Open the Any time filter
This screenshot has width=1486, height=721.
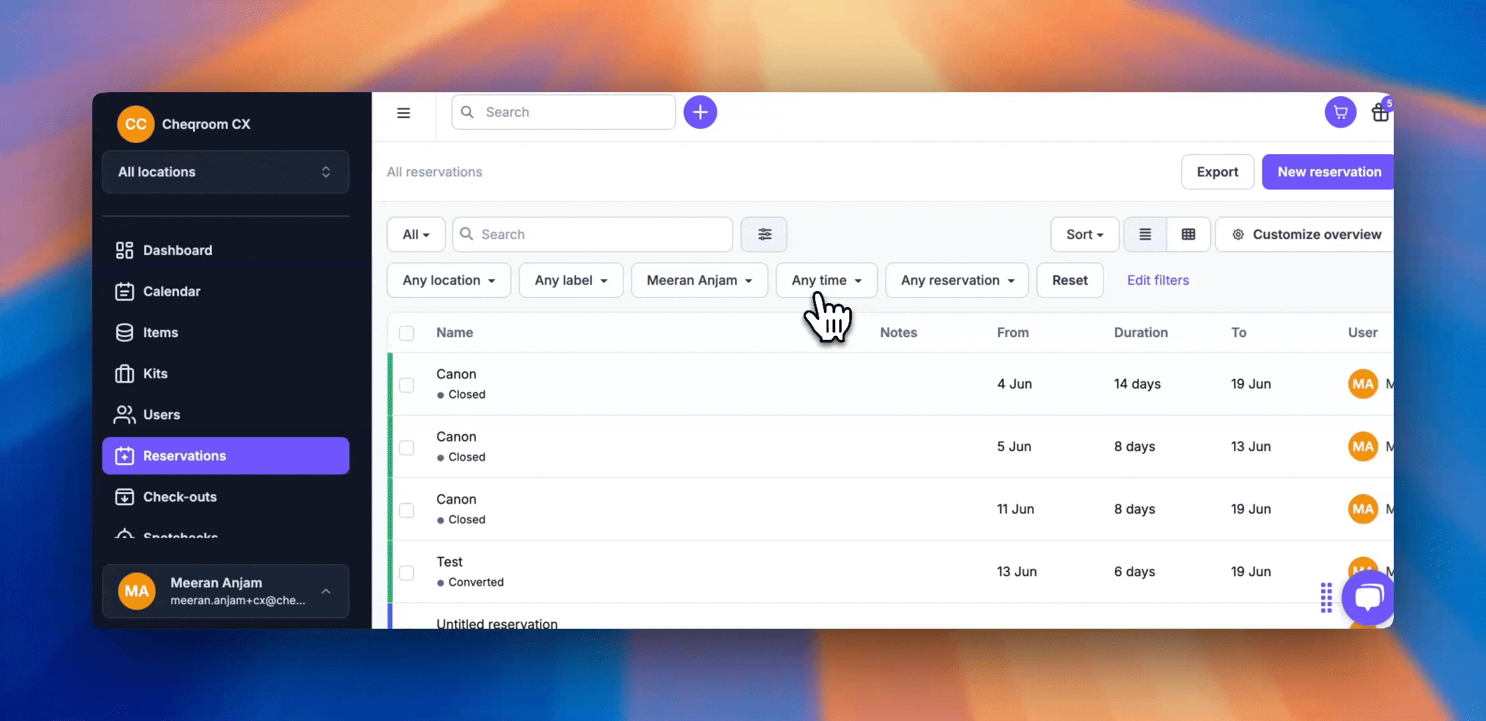click(x=827, y=280)
